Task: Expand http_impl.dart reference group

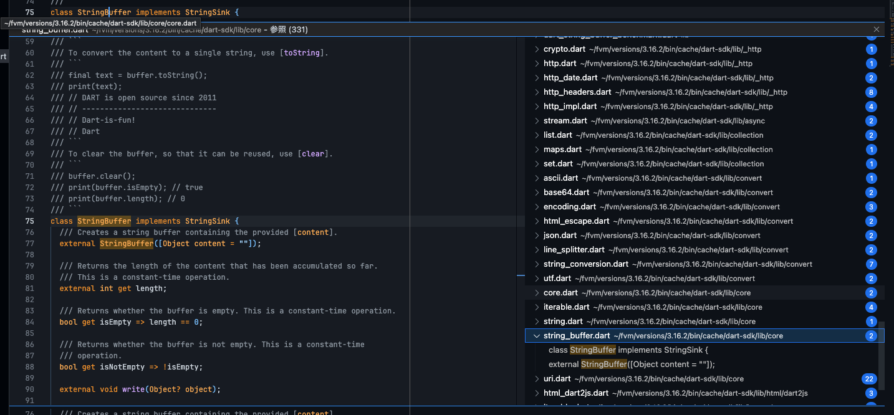Action: (537, 107)
